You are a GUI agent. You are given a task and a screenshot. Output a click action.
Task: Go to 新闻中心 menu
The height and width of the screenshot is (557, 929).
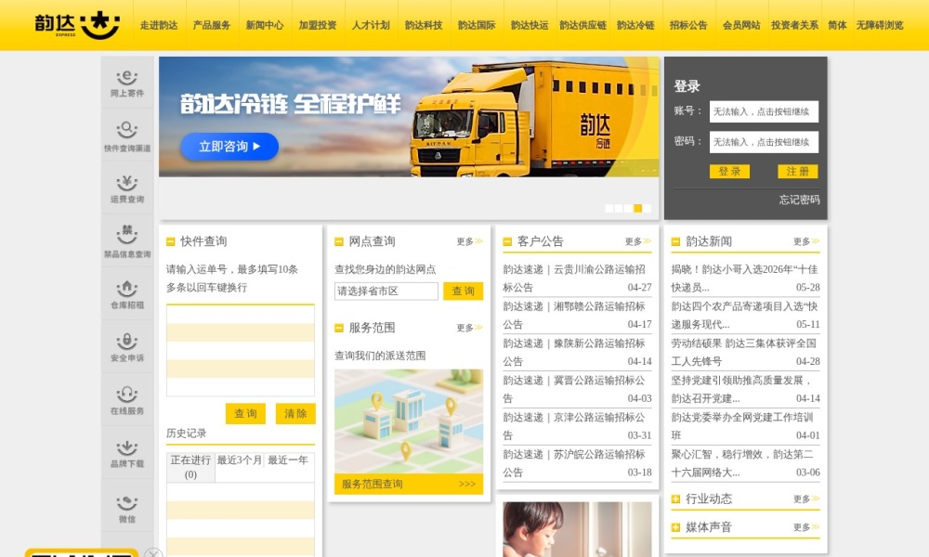coord(264,25)
